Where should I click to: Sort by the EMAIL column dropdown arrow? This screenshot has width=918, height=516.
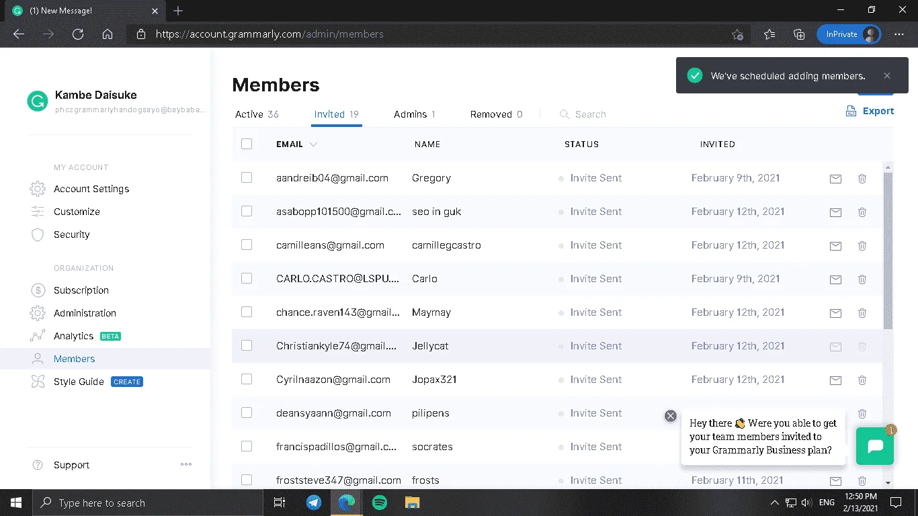tap(313, 144)
